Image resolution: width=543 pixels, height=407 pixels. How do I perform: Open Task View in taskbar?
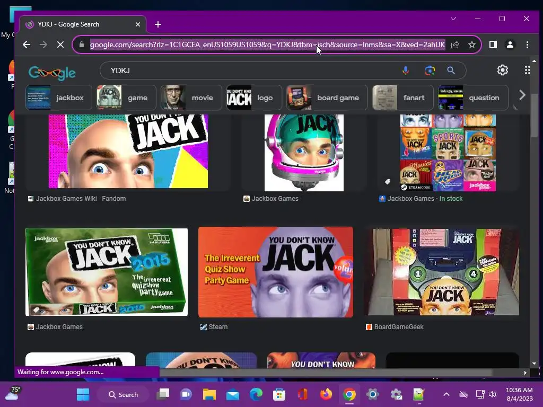click(x=163, y=394)
